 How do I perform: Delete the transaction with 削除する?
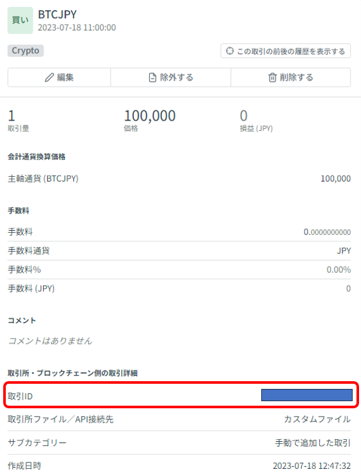[x=291, y=77]
